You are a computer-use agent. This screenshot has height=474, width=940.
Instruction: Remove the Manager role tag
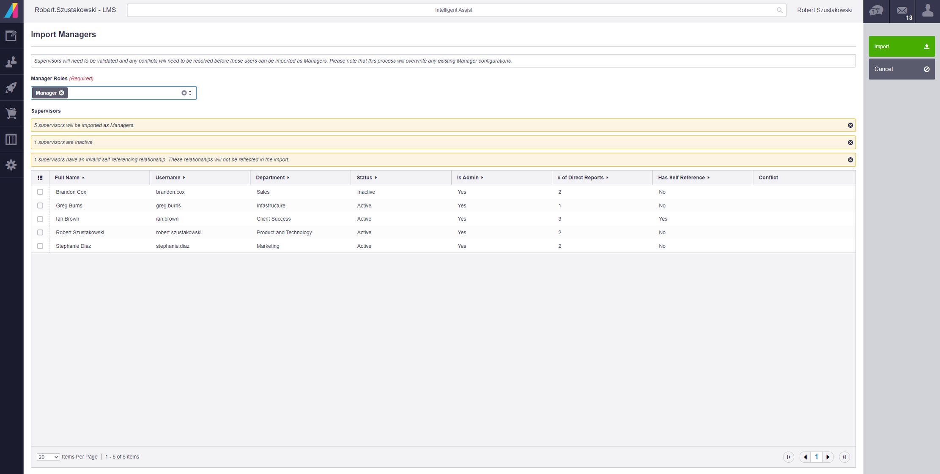(62, 93)
